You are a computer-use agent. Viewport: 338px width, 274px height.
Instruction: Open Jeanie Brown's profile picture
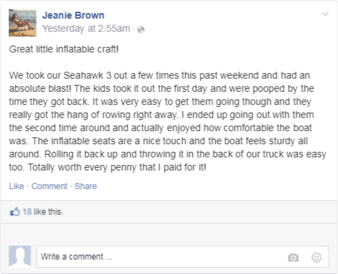[x=22, y=22]
